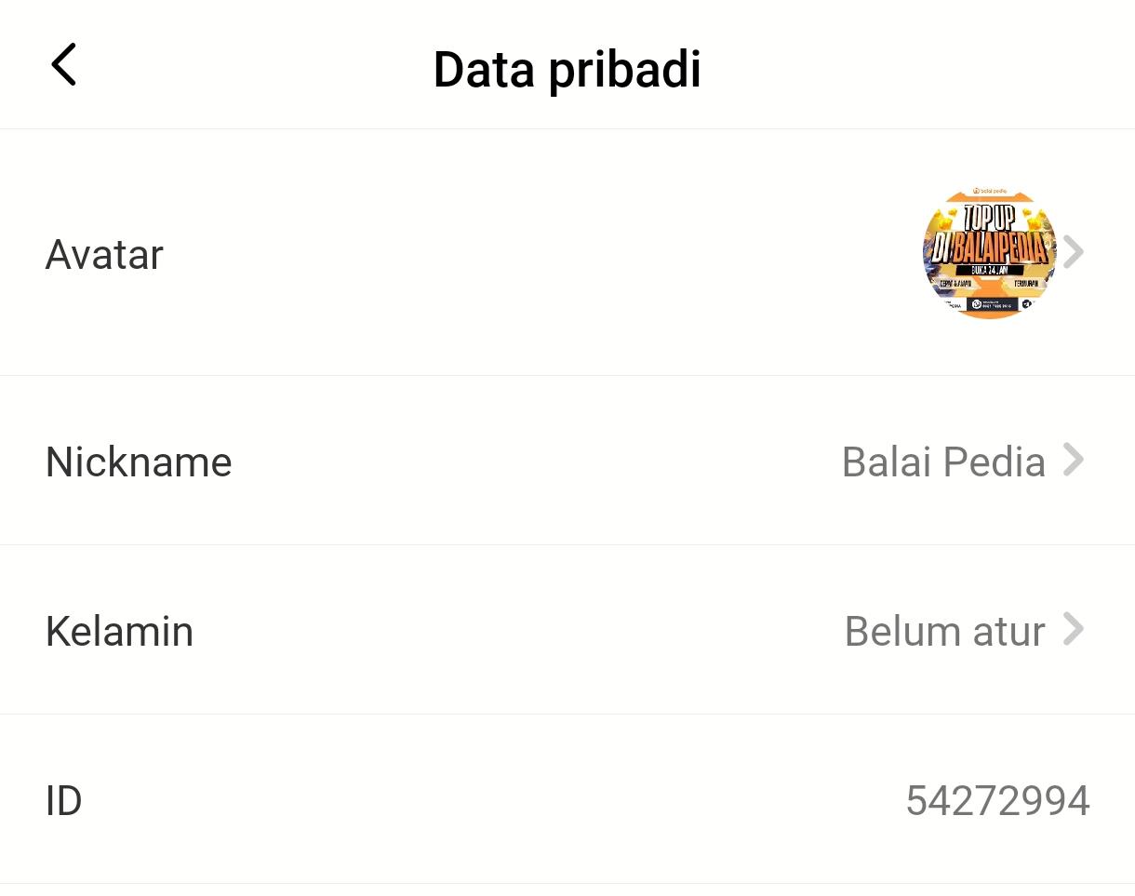The image size is (1135, 896).
Task: Click the ID label text
Action: tap(63, 800)
